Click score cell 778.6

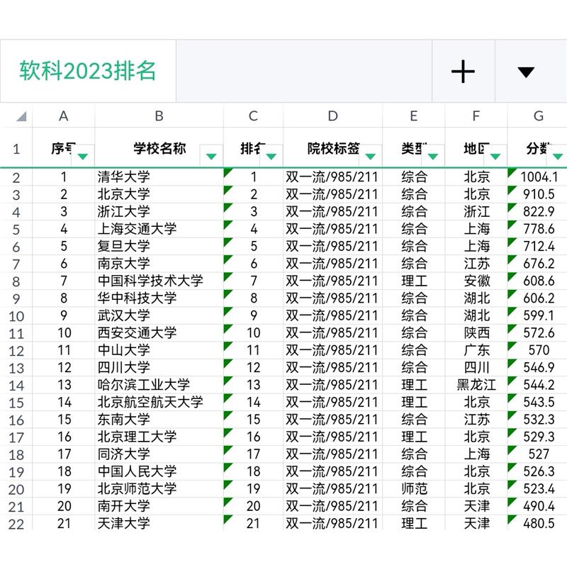click(x=538, y=229)
